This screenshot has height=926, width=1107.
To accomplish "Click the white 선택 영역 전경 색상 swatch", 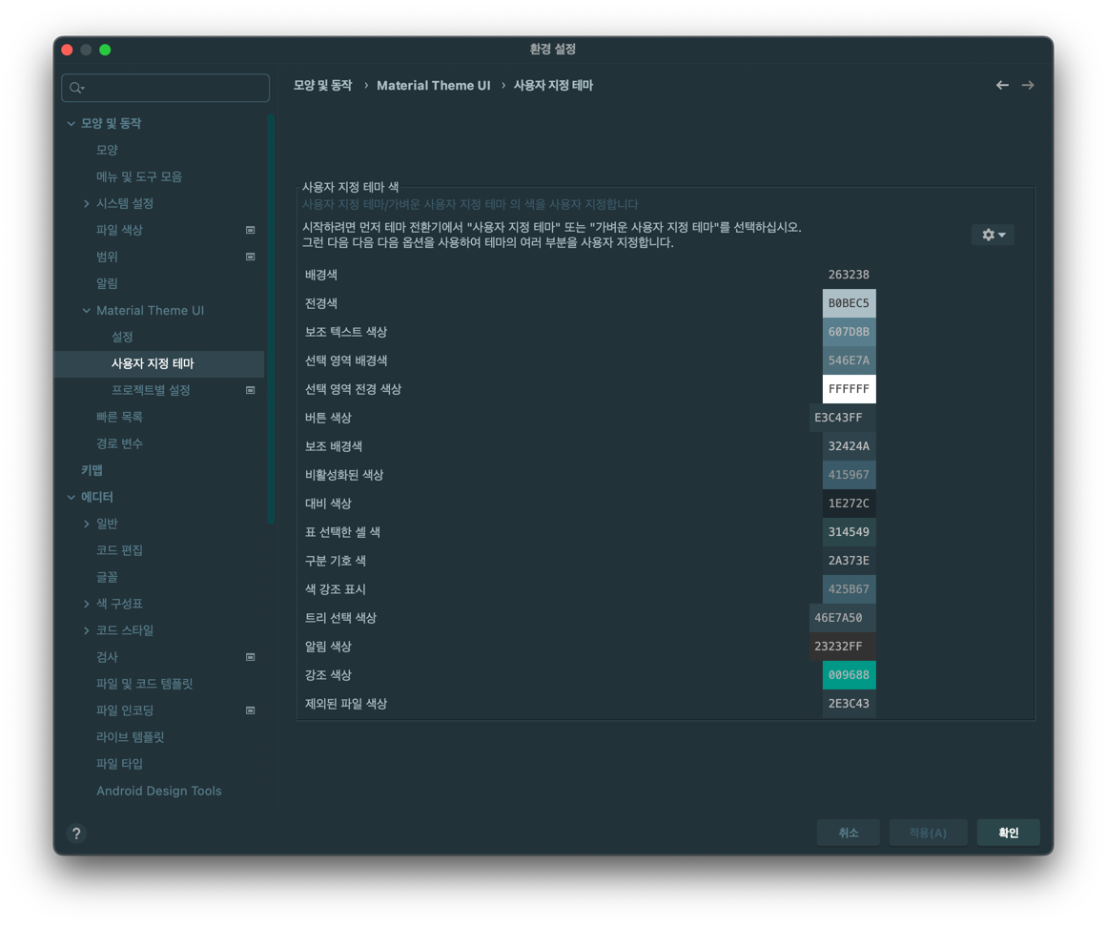I will click(x=849, y=388).
